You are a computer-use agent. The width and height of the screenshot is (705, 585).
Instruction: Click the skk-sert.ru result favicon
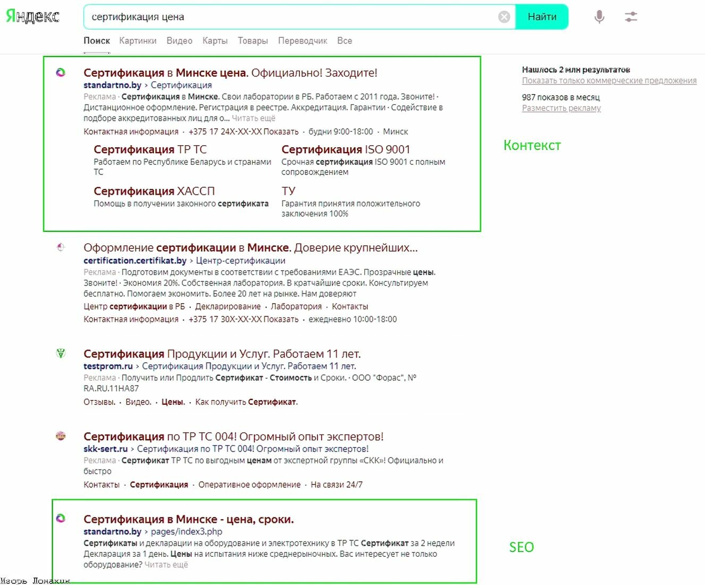[x=60, y=436]
